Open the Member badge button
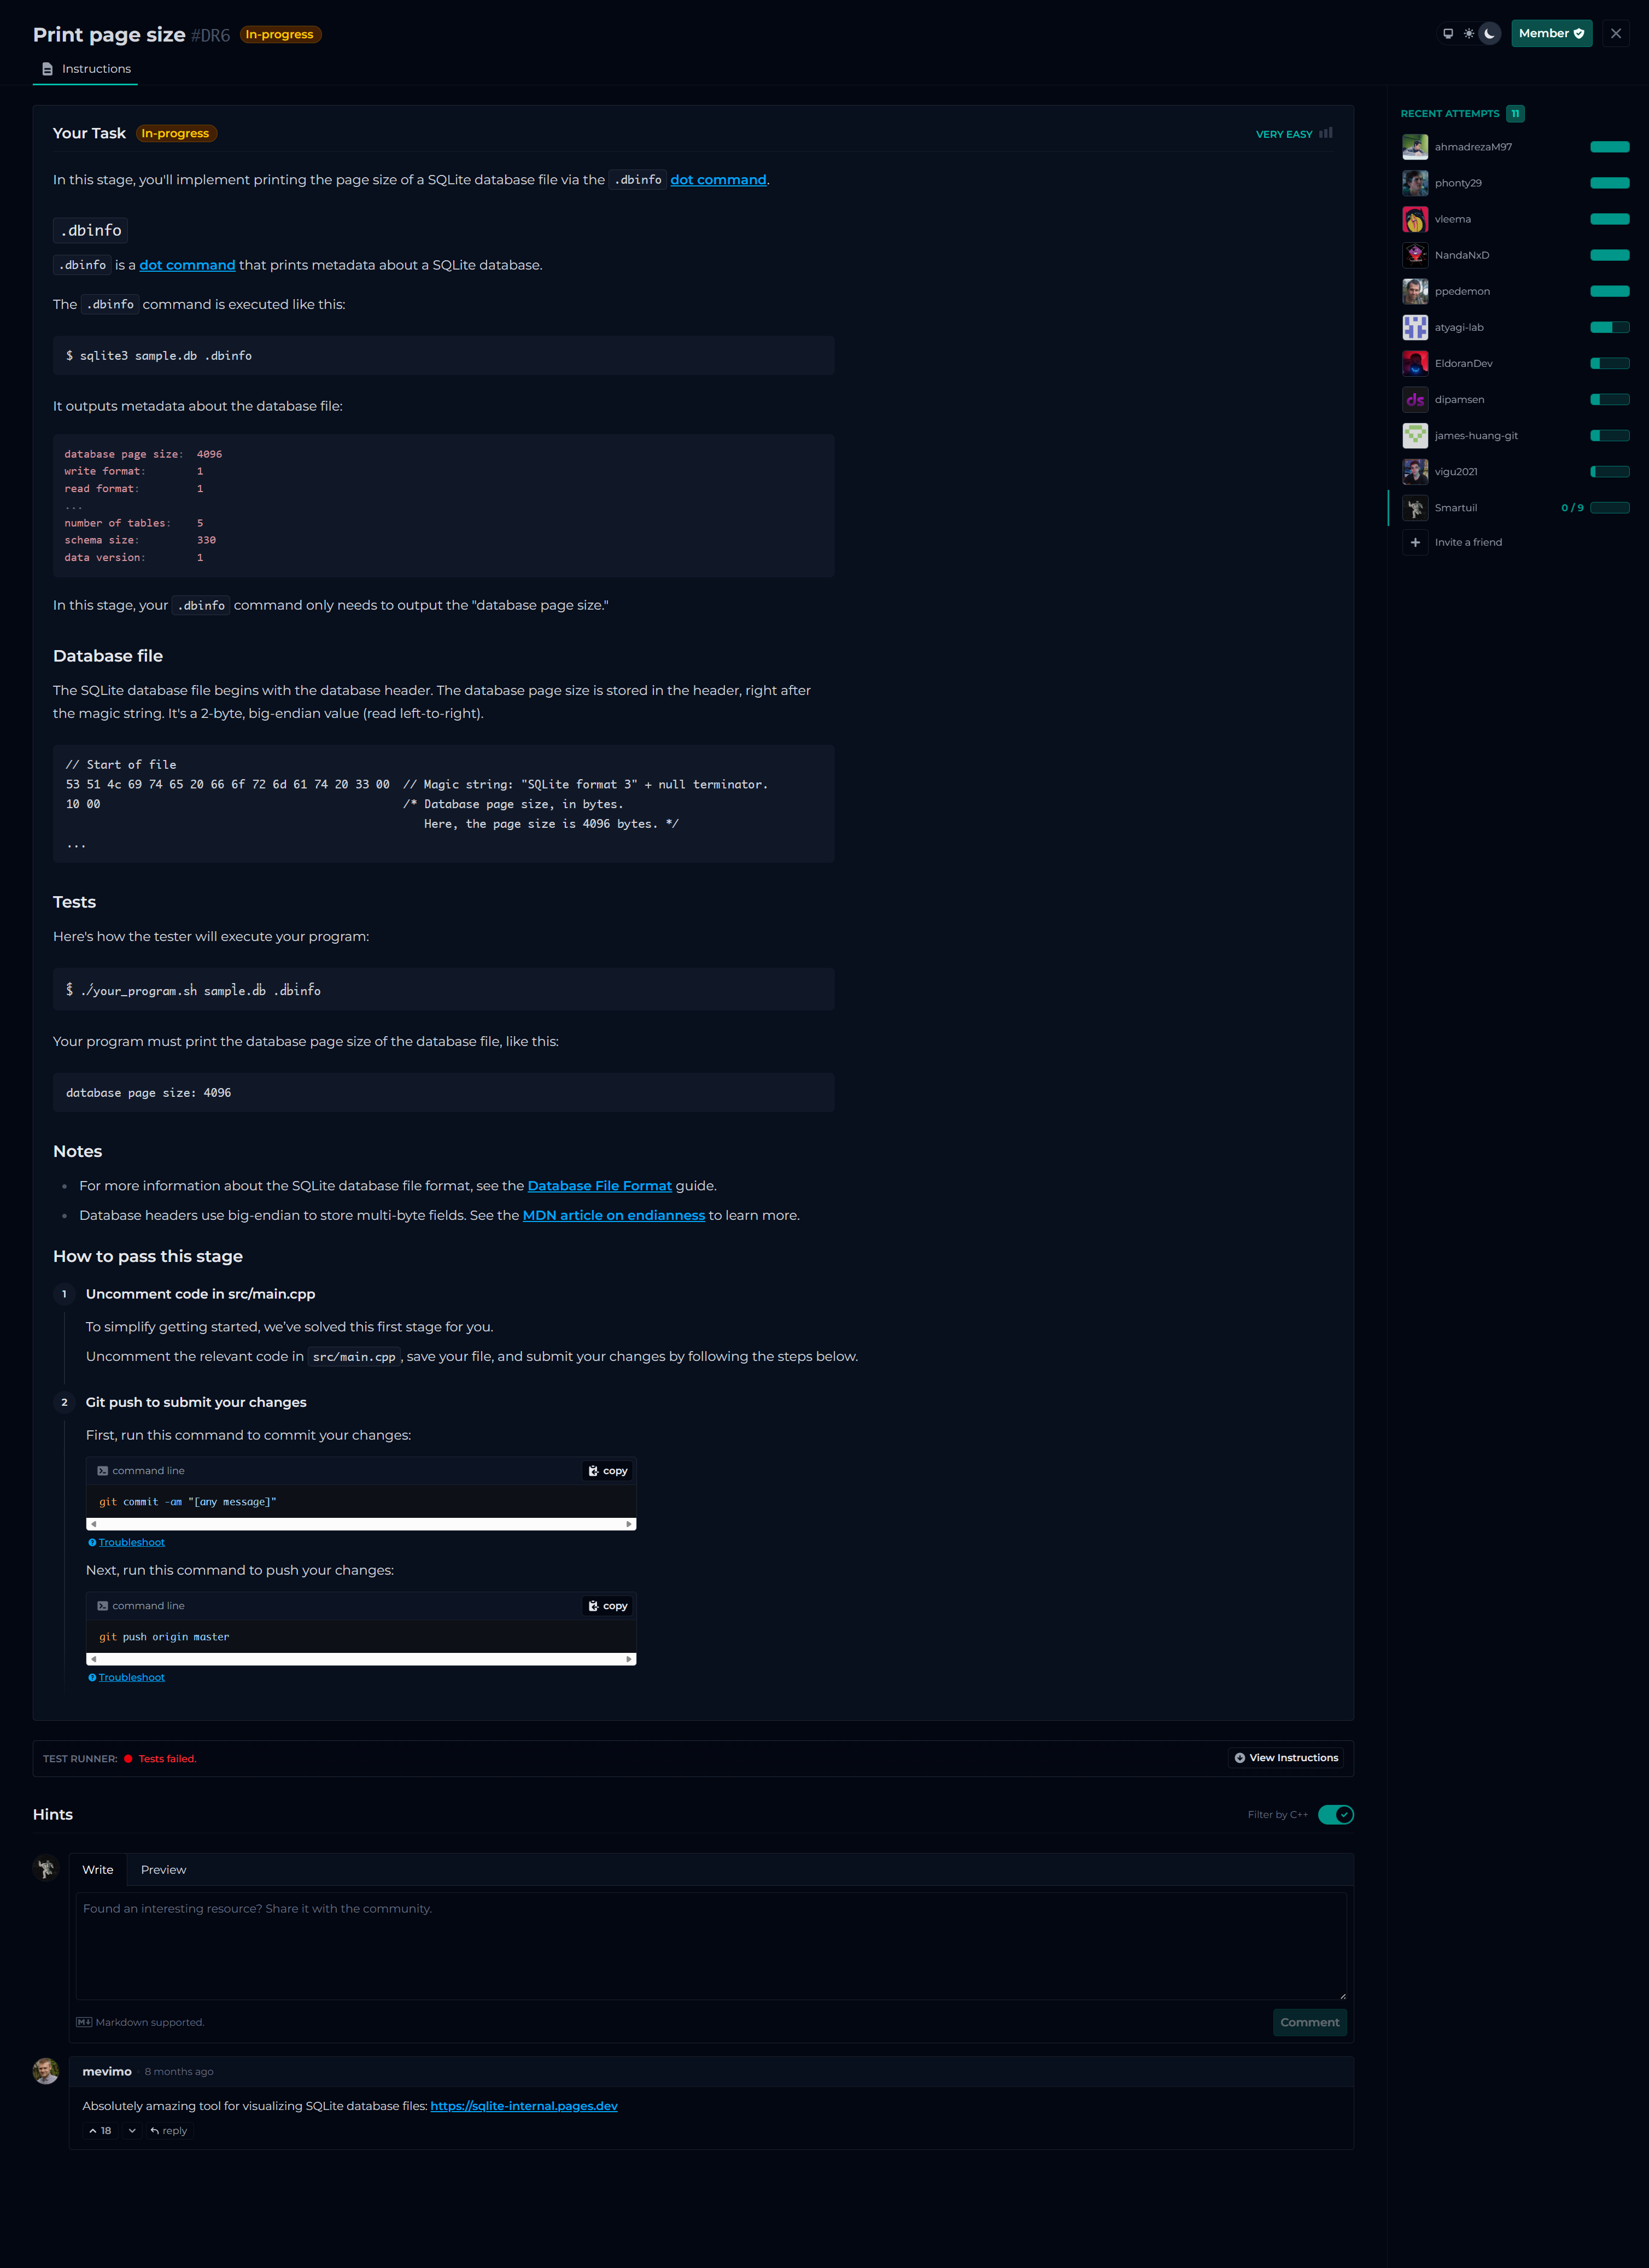 point(1550,34)
